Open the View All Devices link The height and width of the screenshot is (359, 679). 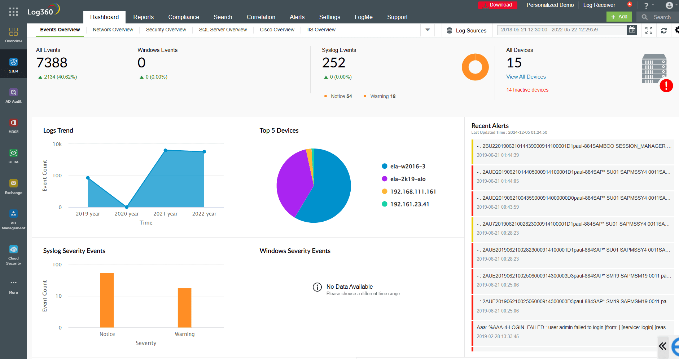[526, 76]
